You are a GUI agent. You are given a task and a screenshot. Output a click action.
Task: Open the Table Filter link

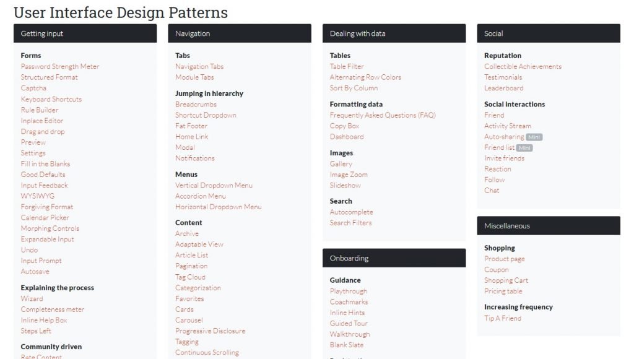tap(347, 66)
